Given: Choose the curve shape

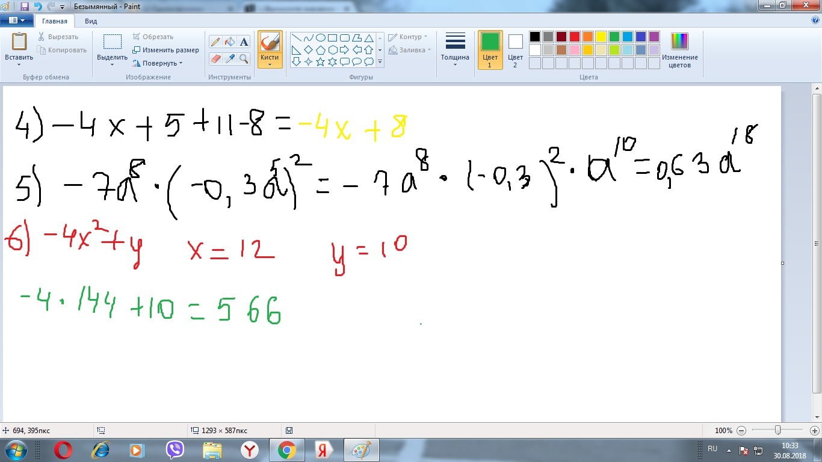Looking at the screenshot, I should [308, 37].
